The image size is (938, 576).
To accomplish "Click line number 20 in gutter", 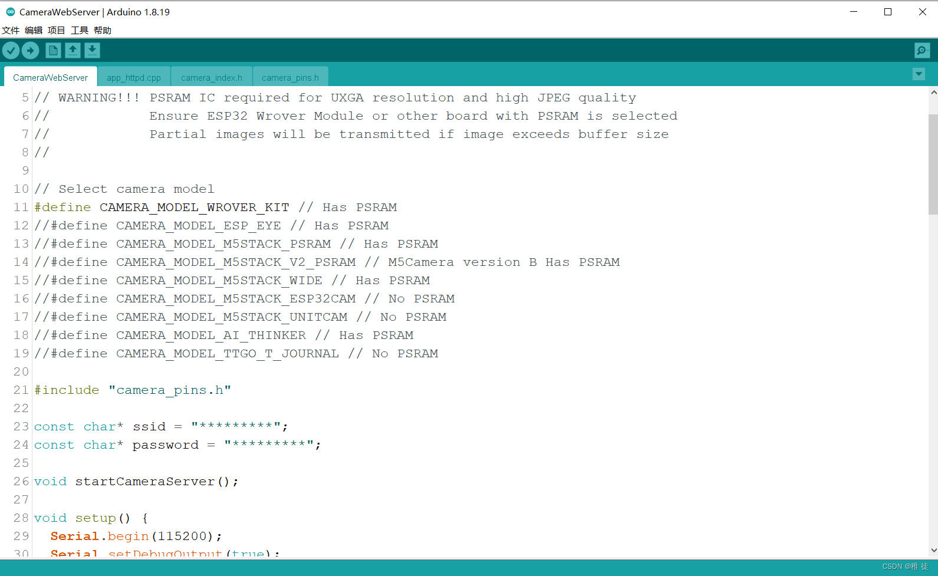I will point(21,372).
